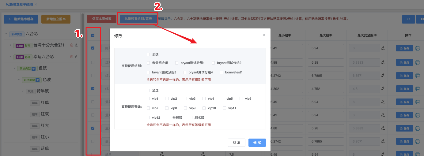Click edit pencil next to 5.3333 field
Viewport: 424px width, 156px height.
pyautogui.click(x=383, y=62)
